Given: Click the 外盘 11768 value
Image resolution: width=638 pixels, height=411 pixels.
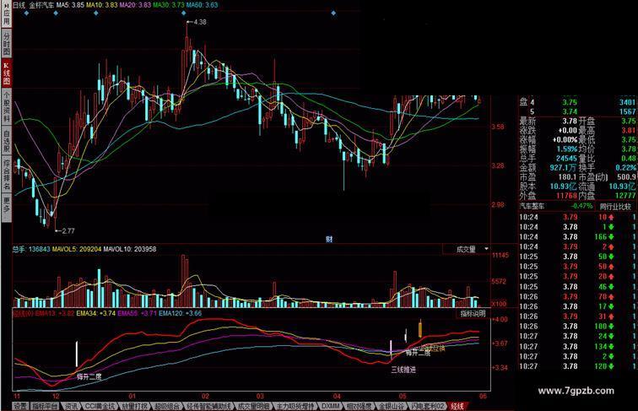Looking at the screenshot, I should pyautogui.click(x=567, y=196).
